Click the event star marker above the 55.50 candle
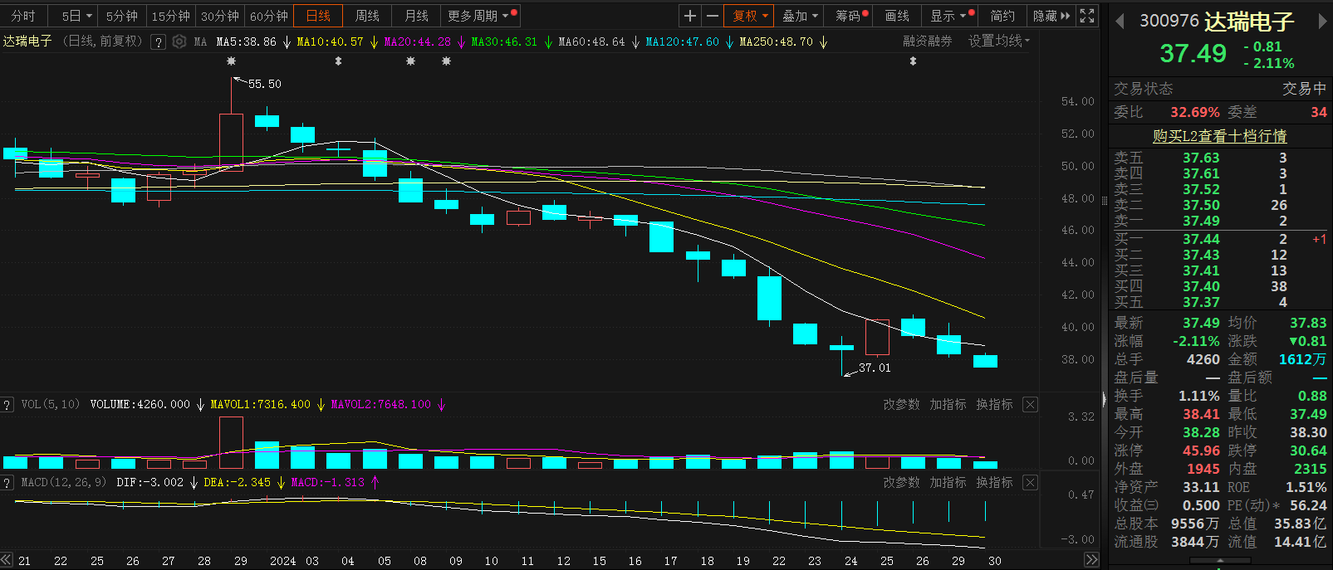The width and height of the screenshot is (1333, 570). coord(231,61)
